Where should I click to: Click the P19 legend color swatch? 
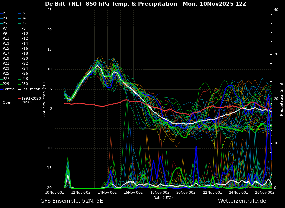pos(1,59)
